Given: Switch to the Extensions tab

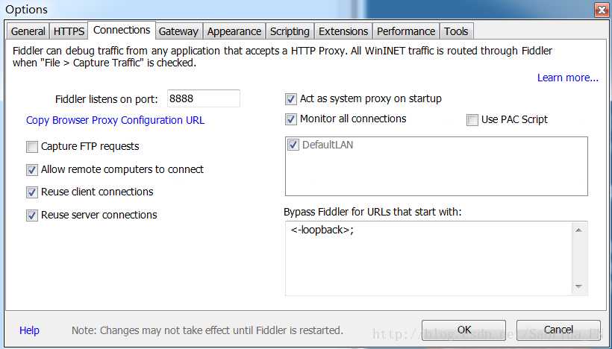Looking at the screenshot, I should pos(343,31).
